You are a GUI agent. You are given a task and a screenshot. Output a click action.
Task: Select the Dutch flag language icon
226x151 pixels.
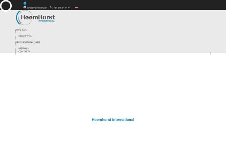click(x=77, y=8)
